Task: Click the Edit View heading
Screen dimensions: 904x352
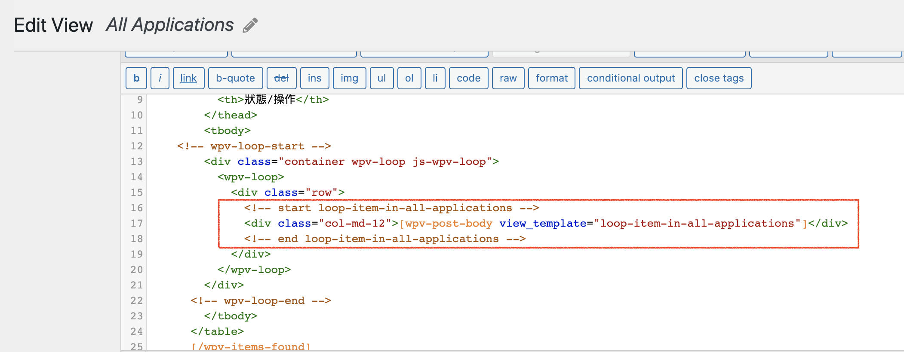Action: coord(53,25)
